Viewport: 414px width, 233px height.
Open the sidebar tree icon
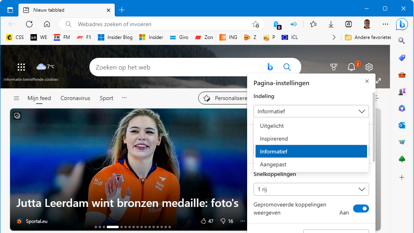coord(402,159)
